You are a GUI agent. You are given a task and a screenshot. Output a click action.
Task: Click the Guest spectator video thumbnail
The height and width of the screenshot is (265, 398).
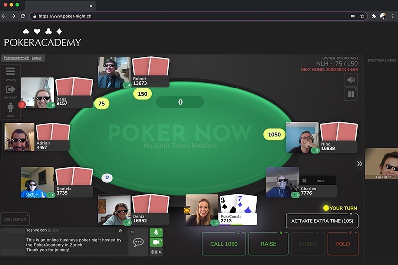[382, 164]
